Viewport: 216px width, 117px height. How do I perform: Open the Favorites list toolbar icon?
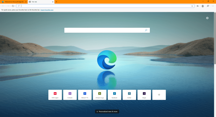tap(198, 6)
